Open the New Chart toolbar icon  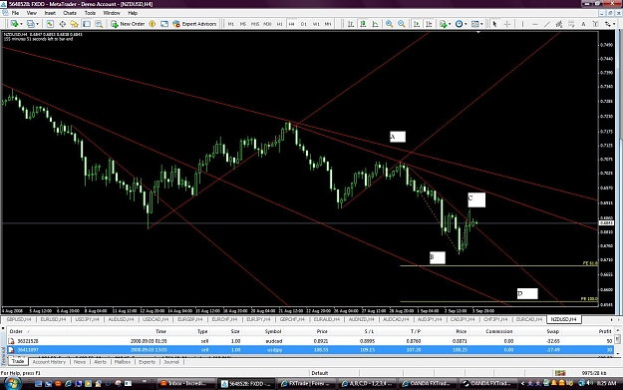(x=14, y=24)
